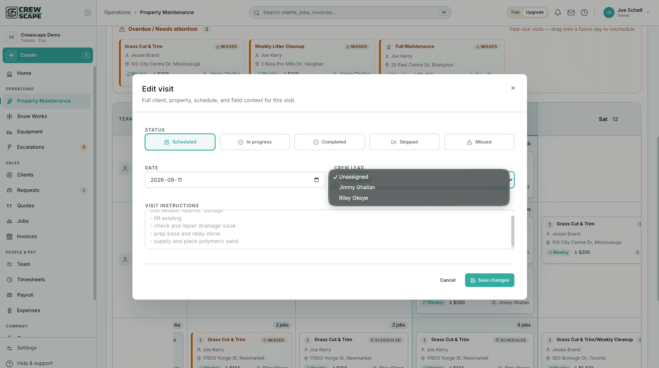Click the Crewscape logo

click(24, 13)
